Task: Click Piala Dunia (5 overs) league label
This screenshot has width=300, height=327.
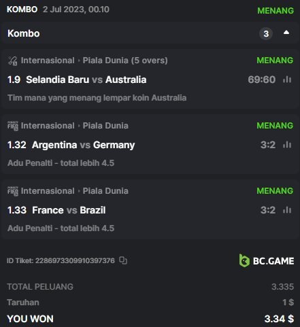Action: click(125, 61)
